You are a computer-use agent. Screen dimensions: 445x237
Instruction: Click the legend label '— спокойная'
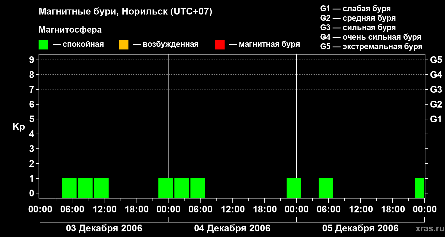tap(78, 45)
